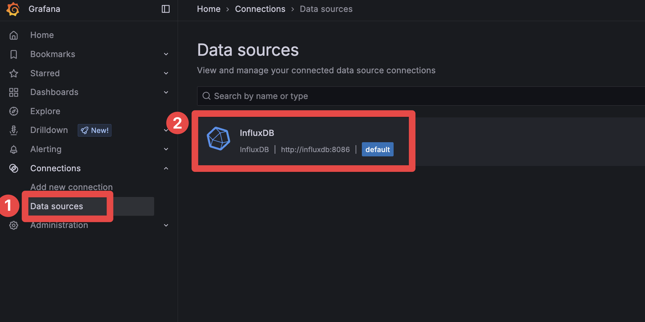The width and height of the screenshot is (645, 322).
Task: Click the rocket icon in New! badge
Action: [x=85, y=130]
